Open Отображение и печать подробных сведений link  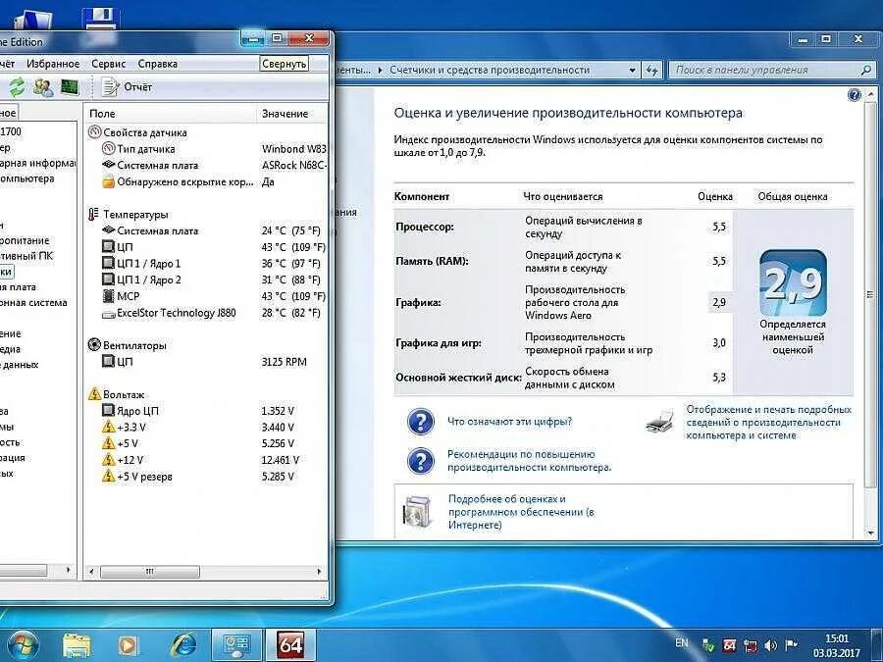point(768,422)
